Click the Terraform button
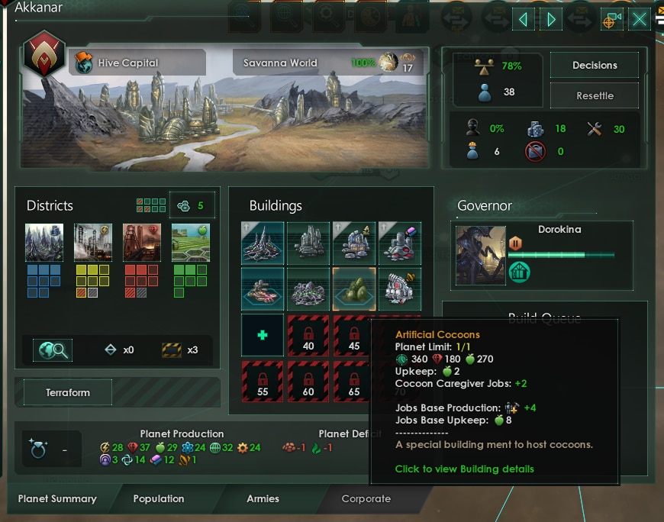664x522 pixels. pos(68,392)
